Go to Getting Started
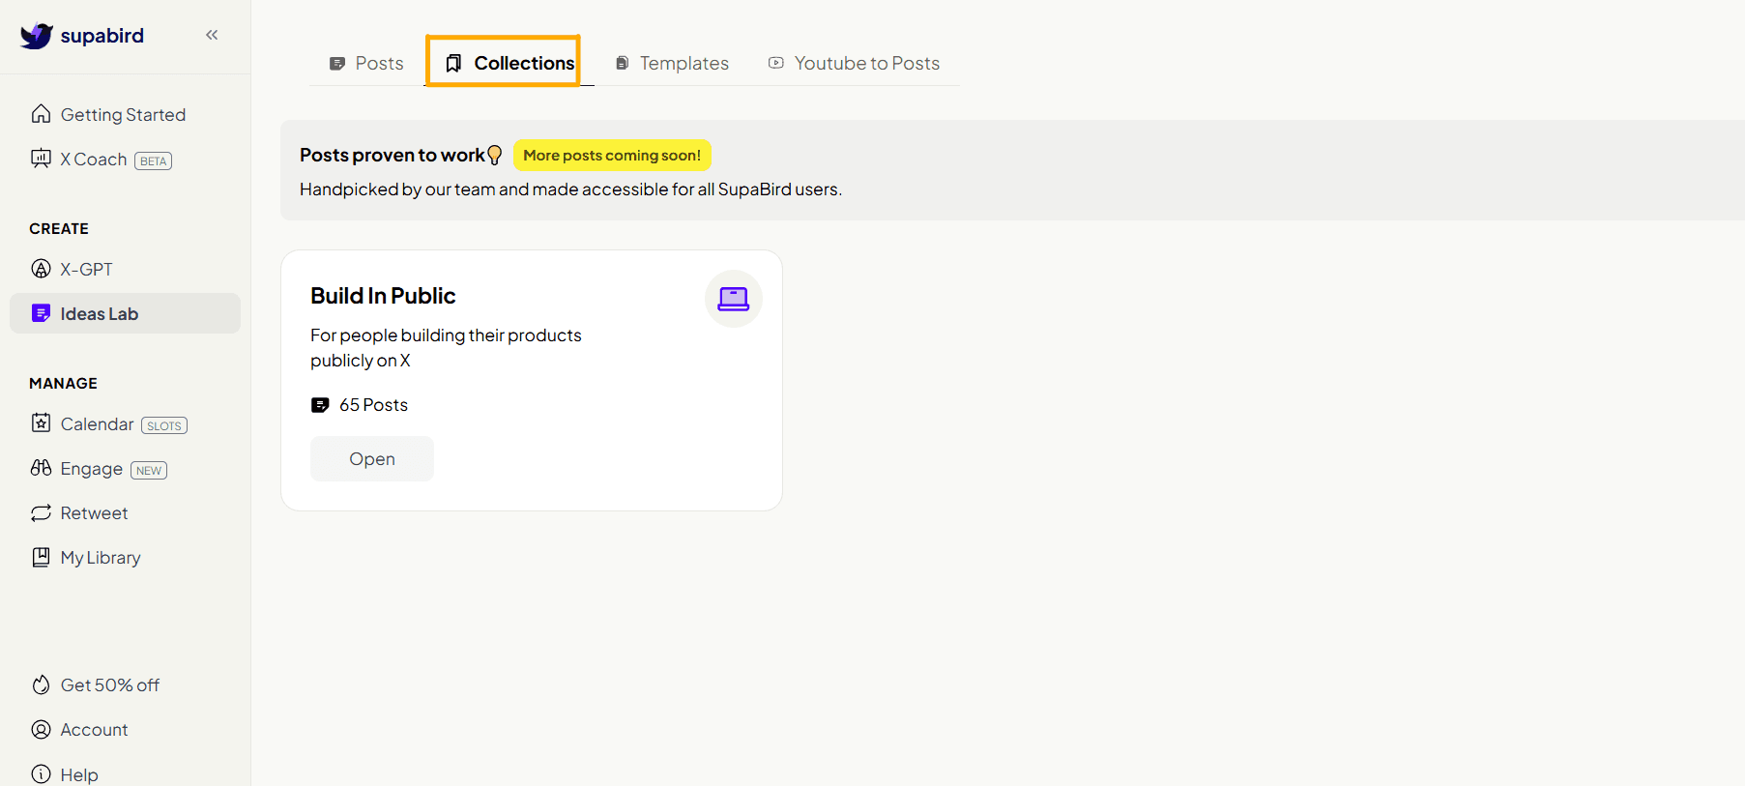 (x=125, y=114)
